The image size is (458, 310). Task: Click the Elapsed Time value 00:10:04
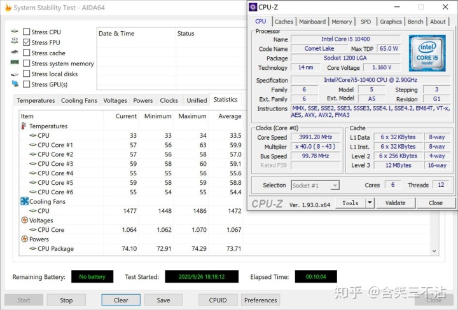pyautogui.click(x=316, y=276)
